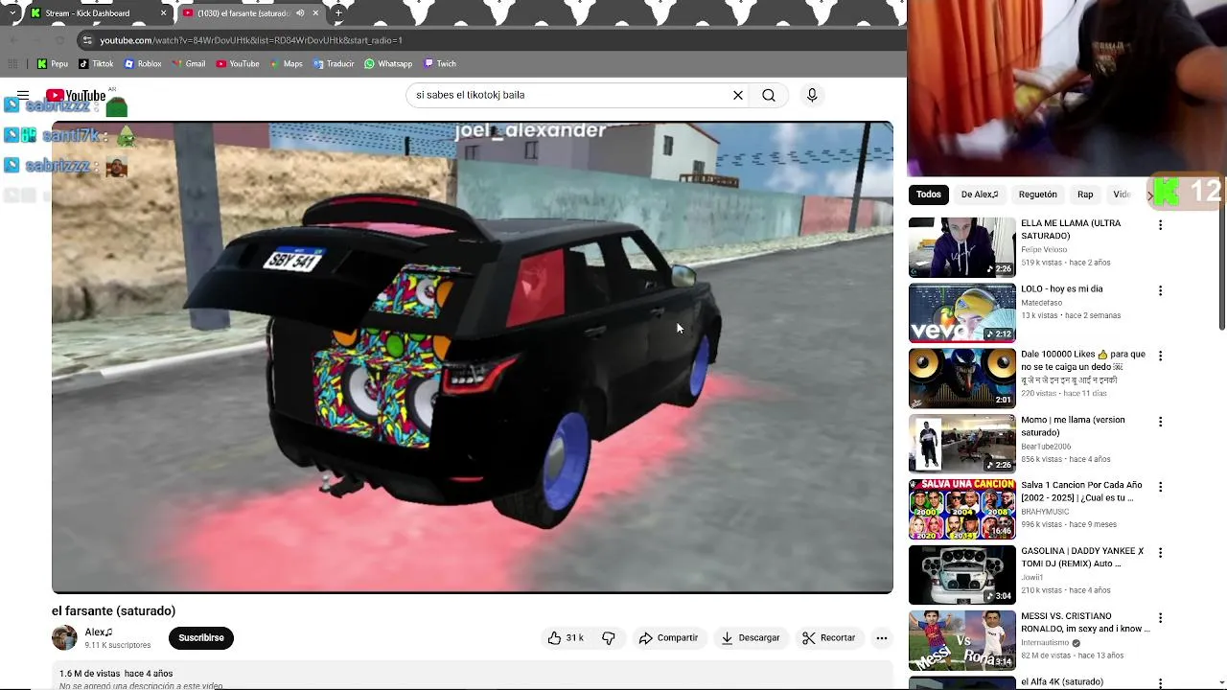Close the Stream - Kick Dashboard tab
The image size is (1227, 690).
pos(163,13)
